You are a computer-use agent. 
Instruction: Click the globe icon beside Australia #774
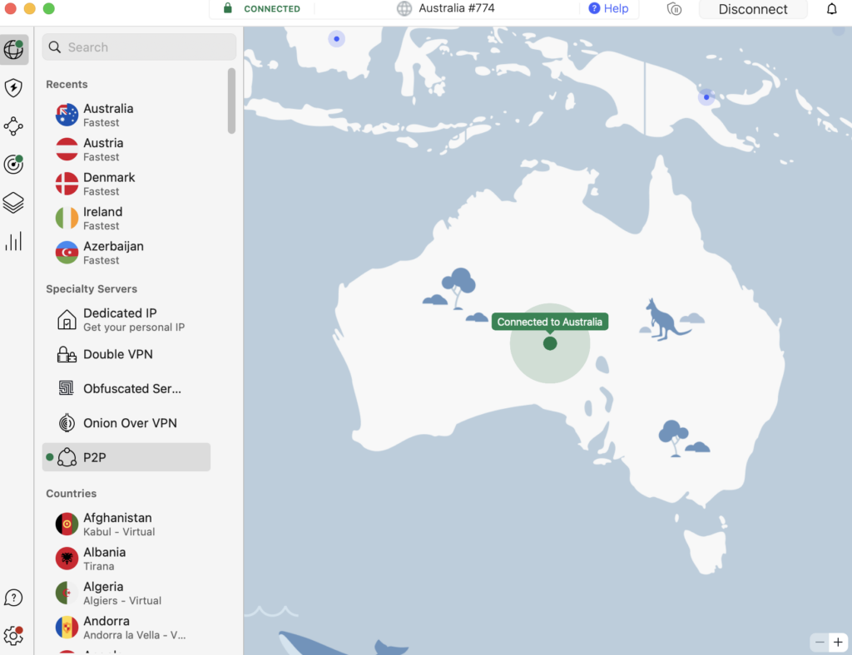click(404, 8)
